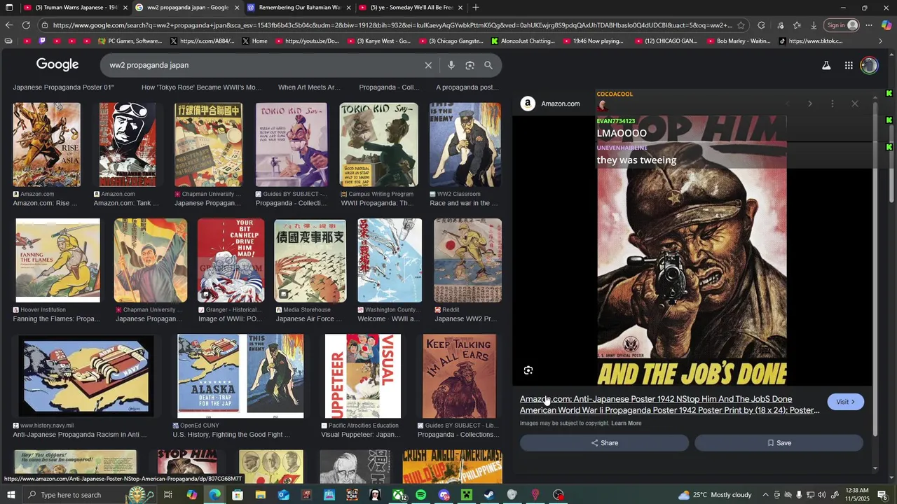897x504 pixels.
Task: Open Alaska Death-Trap poster thumbnail
Action: (240, 376)
